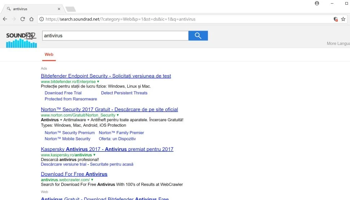Bookmark this page with the star
Image resolution: width=350 pixels, height=200 pixels.
[343, 19]
